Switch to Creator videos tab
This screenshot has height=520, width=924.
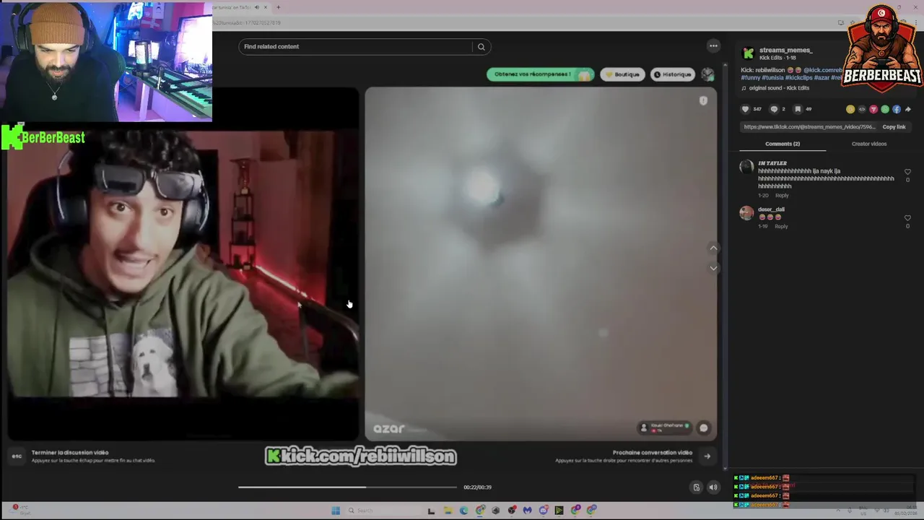tap(869, 144)
